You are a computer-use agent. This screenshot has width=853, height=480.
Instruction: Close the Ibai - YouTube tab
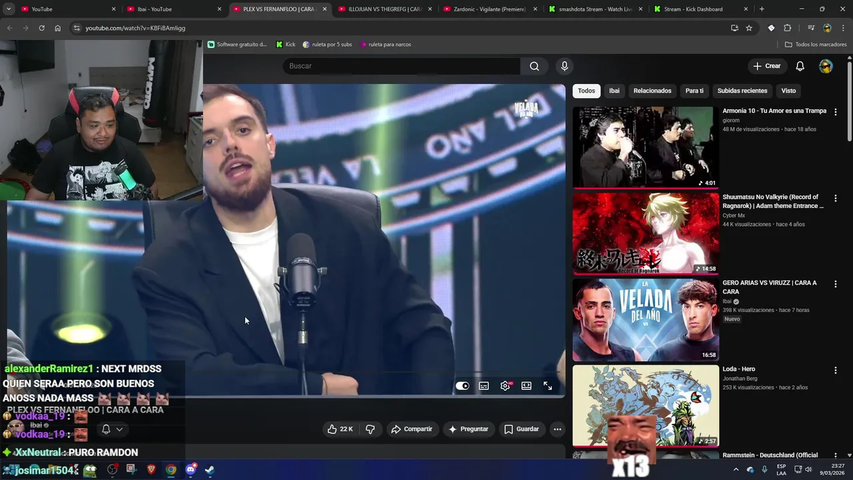coord(219,9)
